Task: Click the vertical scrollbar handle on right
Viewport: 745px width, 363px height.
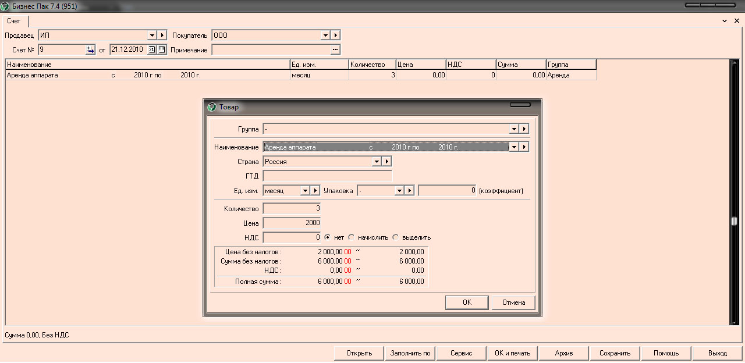Action: pos(734,221)
